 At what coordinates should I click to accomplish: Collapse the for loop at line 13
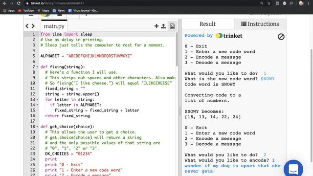tap(37, 99)
